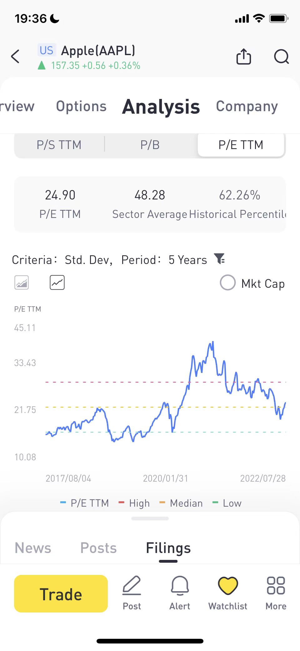Switch to the P/B segment
The height and width of the screenshot is (651, 300).
point(150,145)
